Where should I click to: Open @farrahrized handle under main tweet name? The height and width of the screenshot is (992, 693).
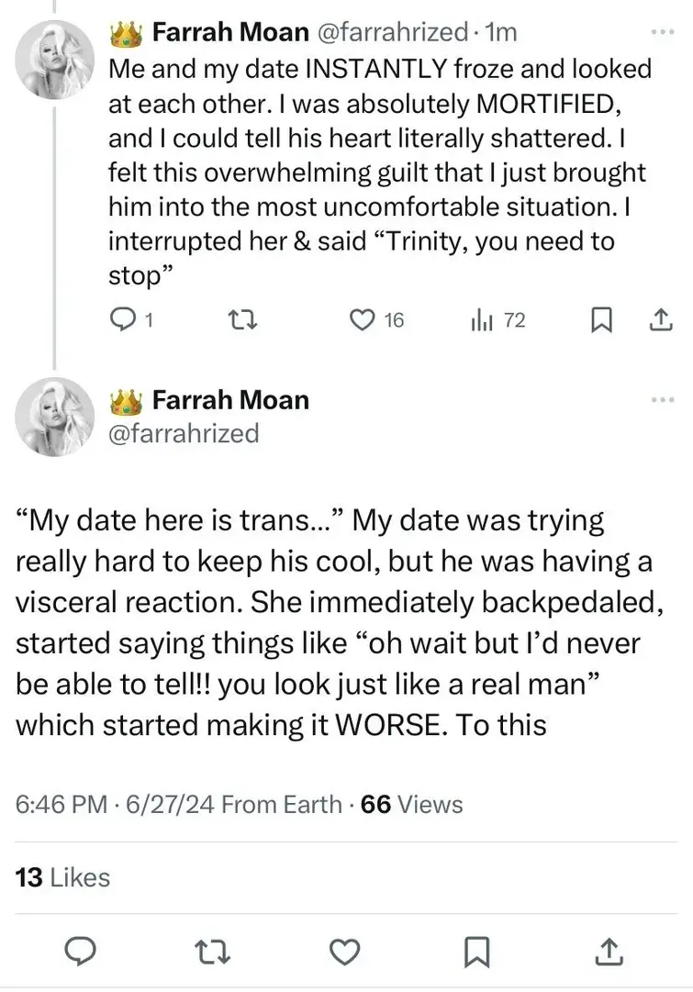point(184,432)
